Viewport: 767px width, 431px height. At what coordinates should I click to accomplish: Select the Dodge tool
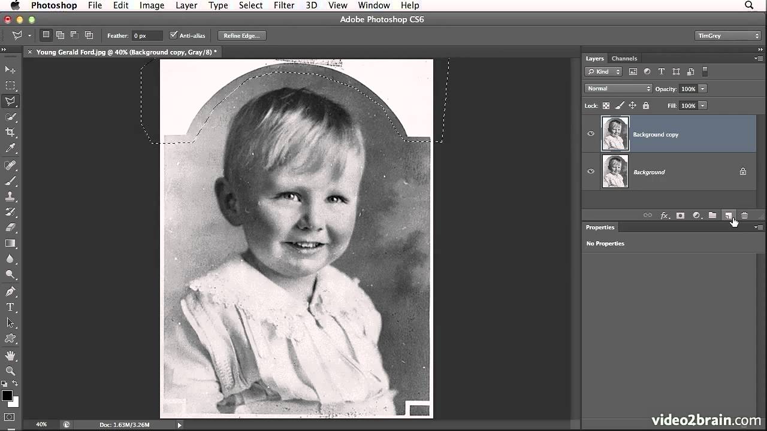[x=10, y=274]
